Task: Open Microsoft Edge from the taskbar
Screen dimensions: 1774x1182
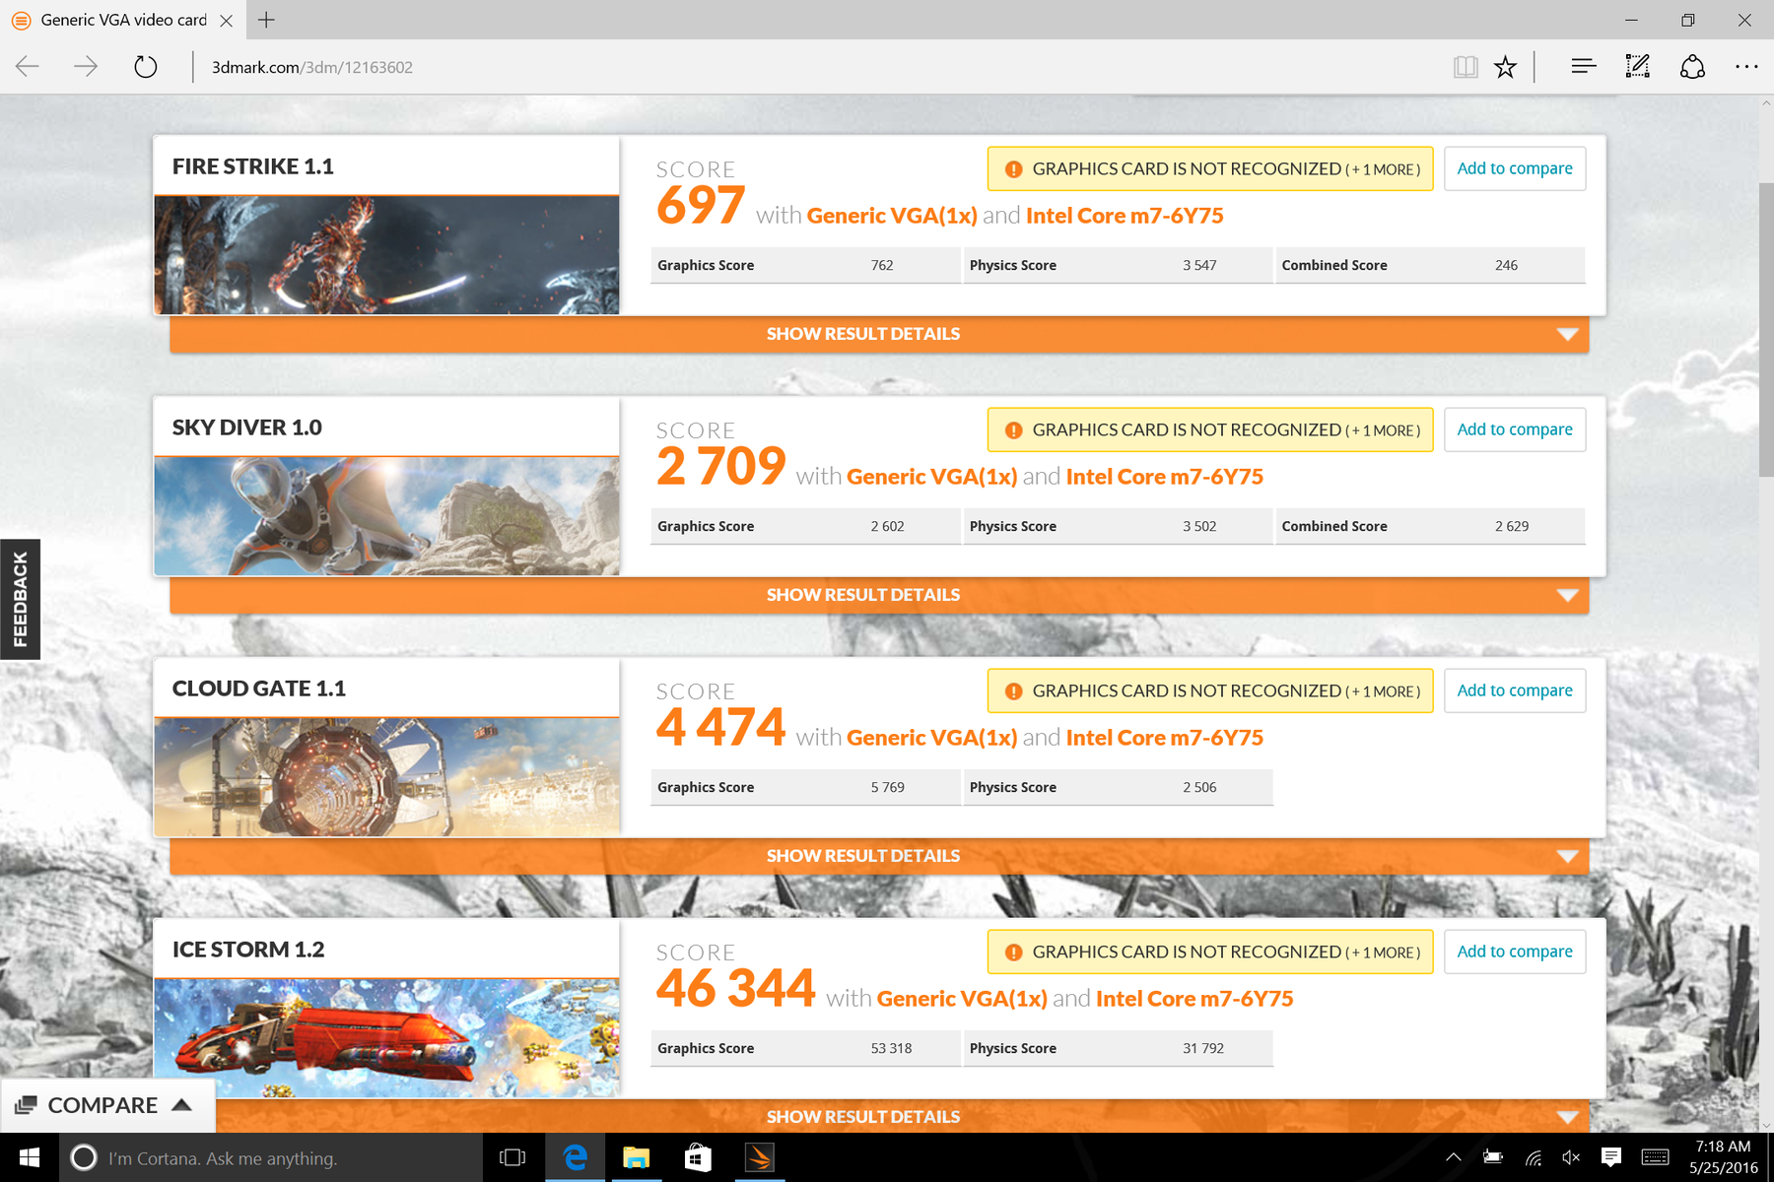Action: click(575, 1157)
